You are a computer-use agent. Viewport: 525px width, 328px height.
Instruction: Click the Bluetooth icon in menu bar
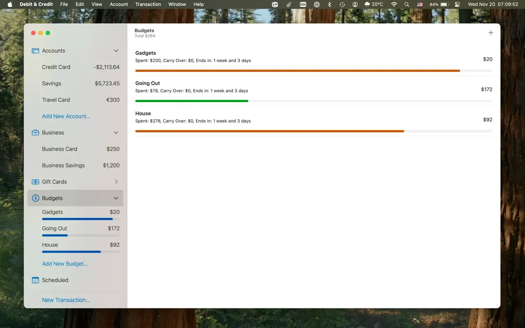tap(329, 4)
